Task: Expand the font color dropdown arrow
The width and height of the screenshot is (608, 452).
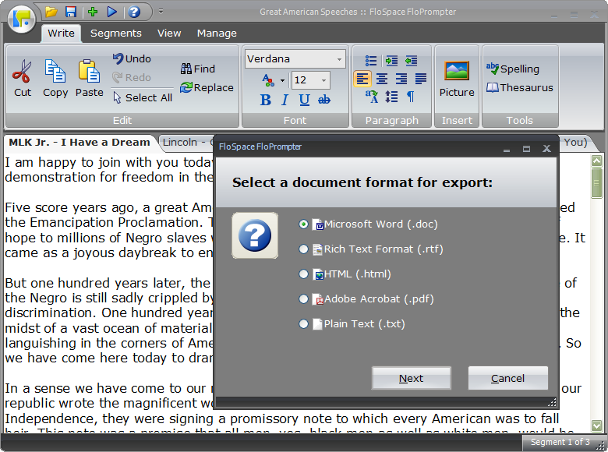Action: pyautogui.click(x=282, y=80)
